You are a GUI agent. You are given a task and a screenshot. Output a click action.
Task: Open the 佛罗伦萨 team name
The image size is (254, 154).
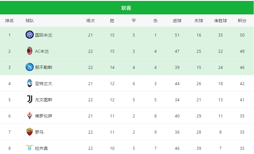(x=44, y=116)
